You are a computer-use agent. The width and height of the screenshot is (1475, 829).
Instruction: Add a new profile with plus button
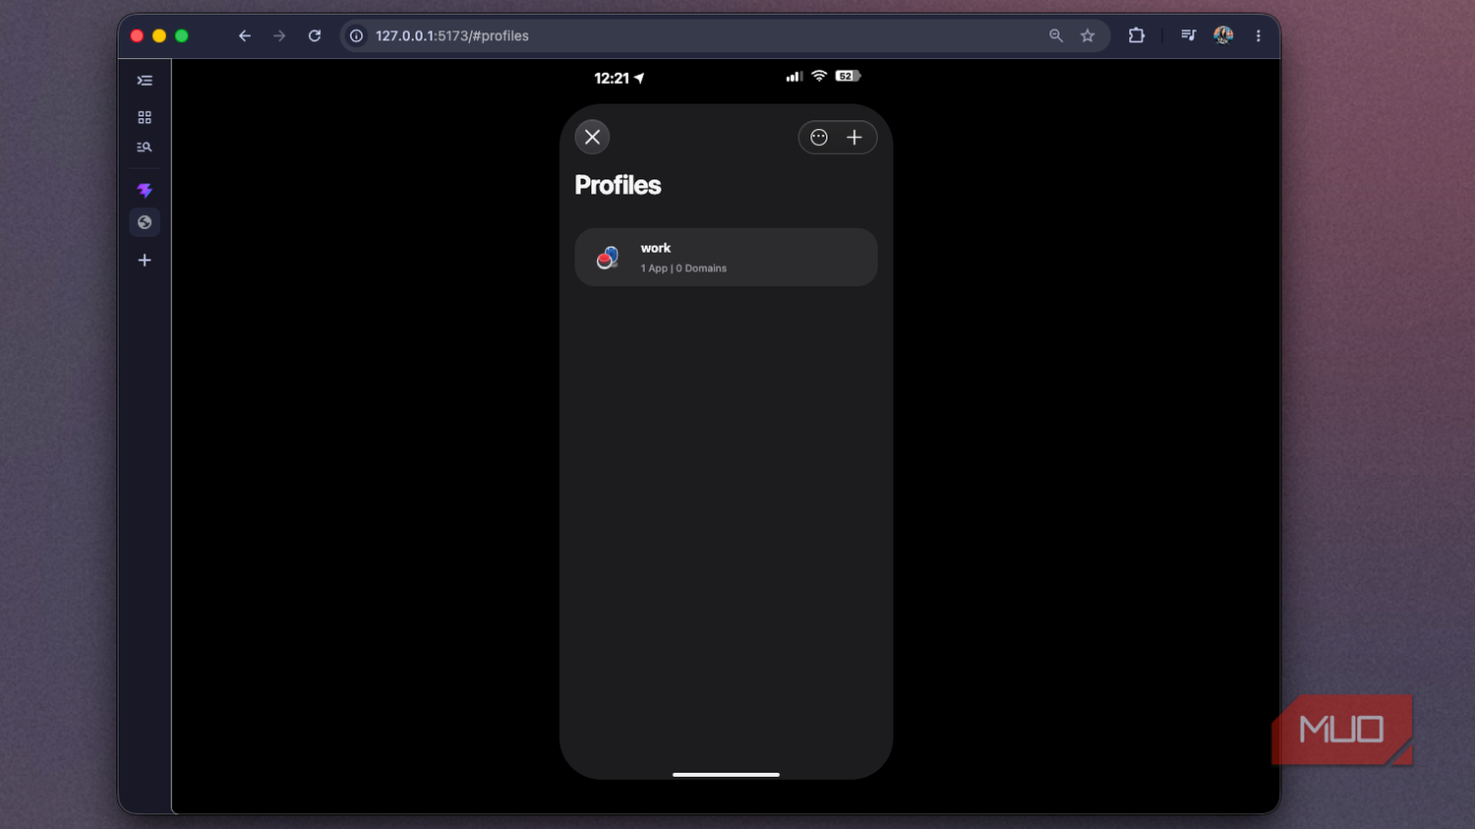click(x=855, y=138)
